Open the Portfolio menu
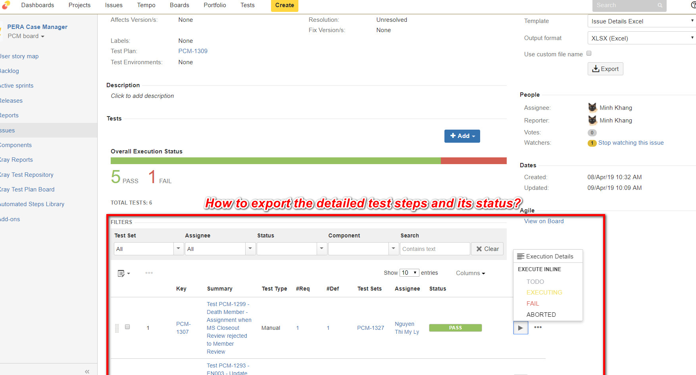 pos(215,5)
